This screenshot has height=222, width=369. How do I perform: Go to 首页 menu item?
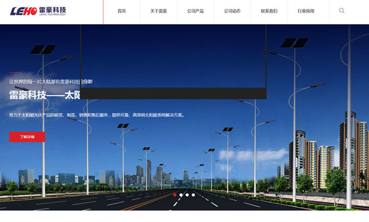click(122, 11)
